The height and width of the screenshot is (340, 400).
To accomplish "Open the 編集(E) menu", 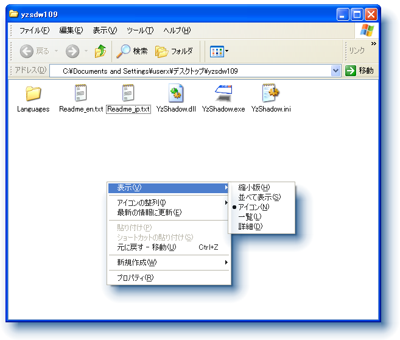I will (x=71, y=30).
